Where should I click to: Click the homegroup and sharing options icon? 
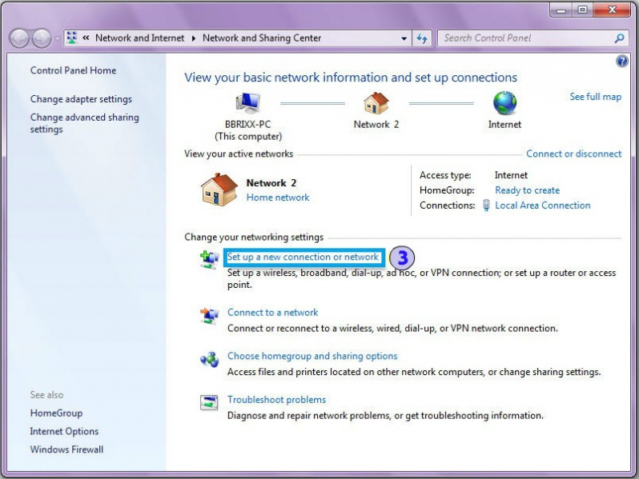209,360
